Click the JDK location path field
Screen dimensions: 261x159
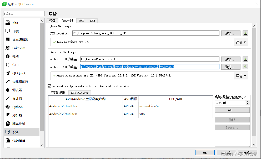pos(146,33)
